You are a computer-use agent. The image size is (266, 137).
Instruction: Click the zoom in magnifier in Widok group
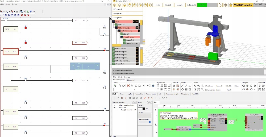(x=195, y=86)
